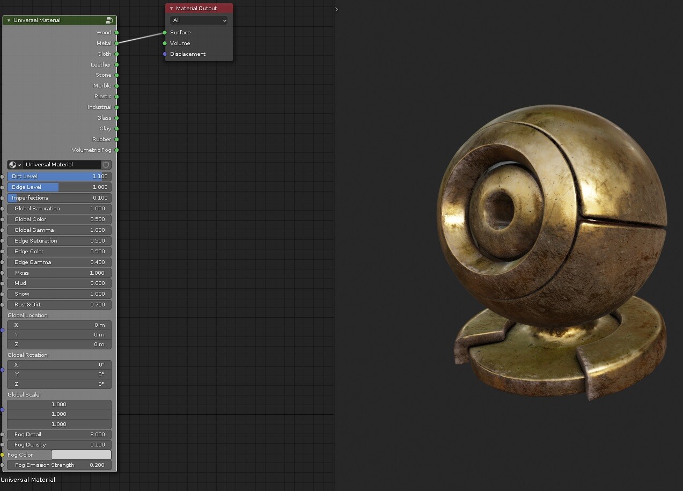The image size is (683, 491).
Task: Click the Metal output socket
Action: pos(117,43)
